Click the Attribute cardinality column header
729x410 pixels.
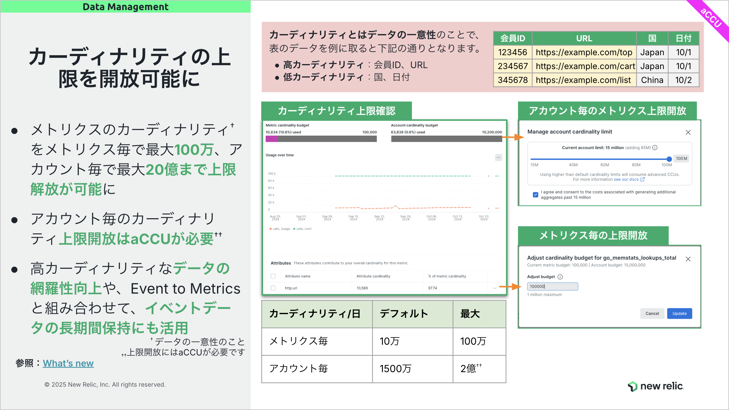pos(373,276)
